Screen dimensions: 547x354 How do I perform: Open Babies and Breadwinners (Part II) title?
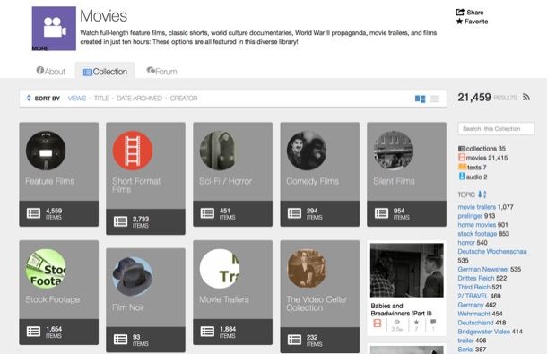(x=401, y=310)
